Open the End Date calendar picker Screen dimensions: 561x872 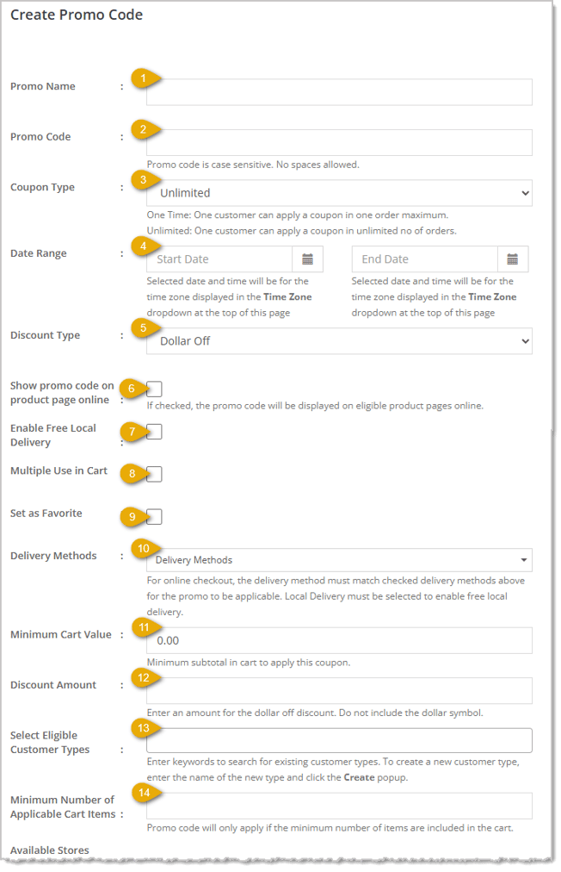point(513,259)
